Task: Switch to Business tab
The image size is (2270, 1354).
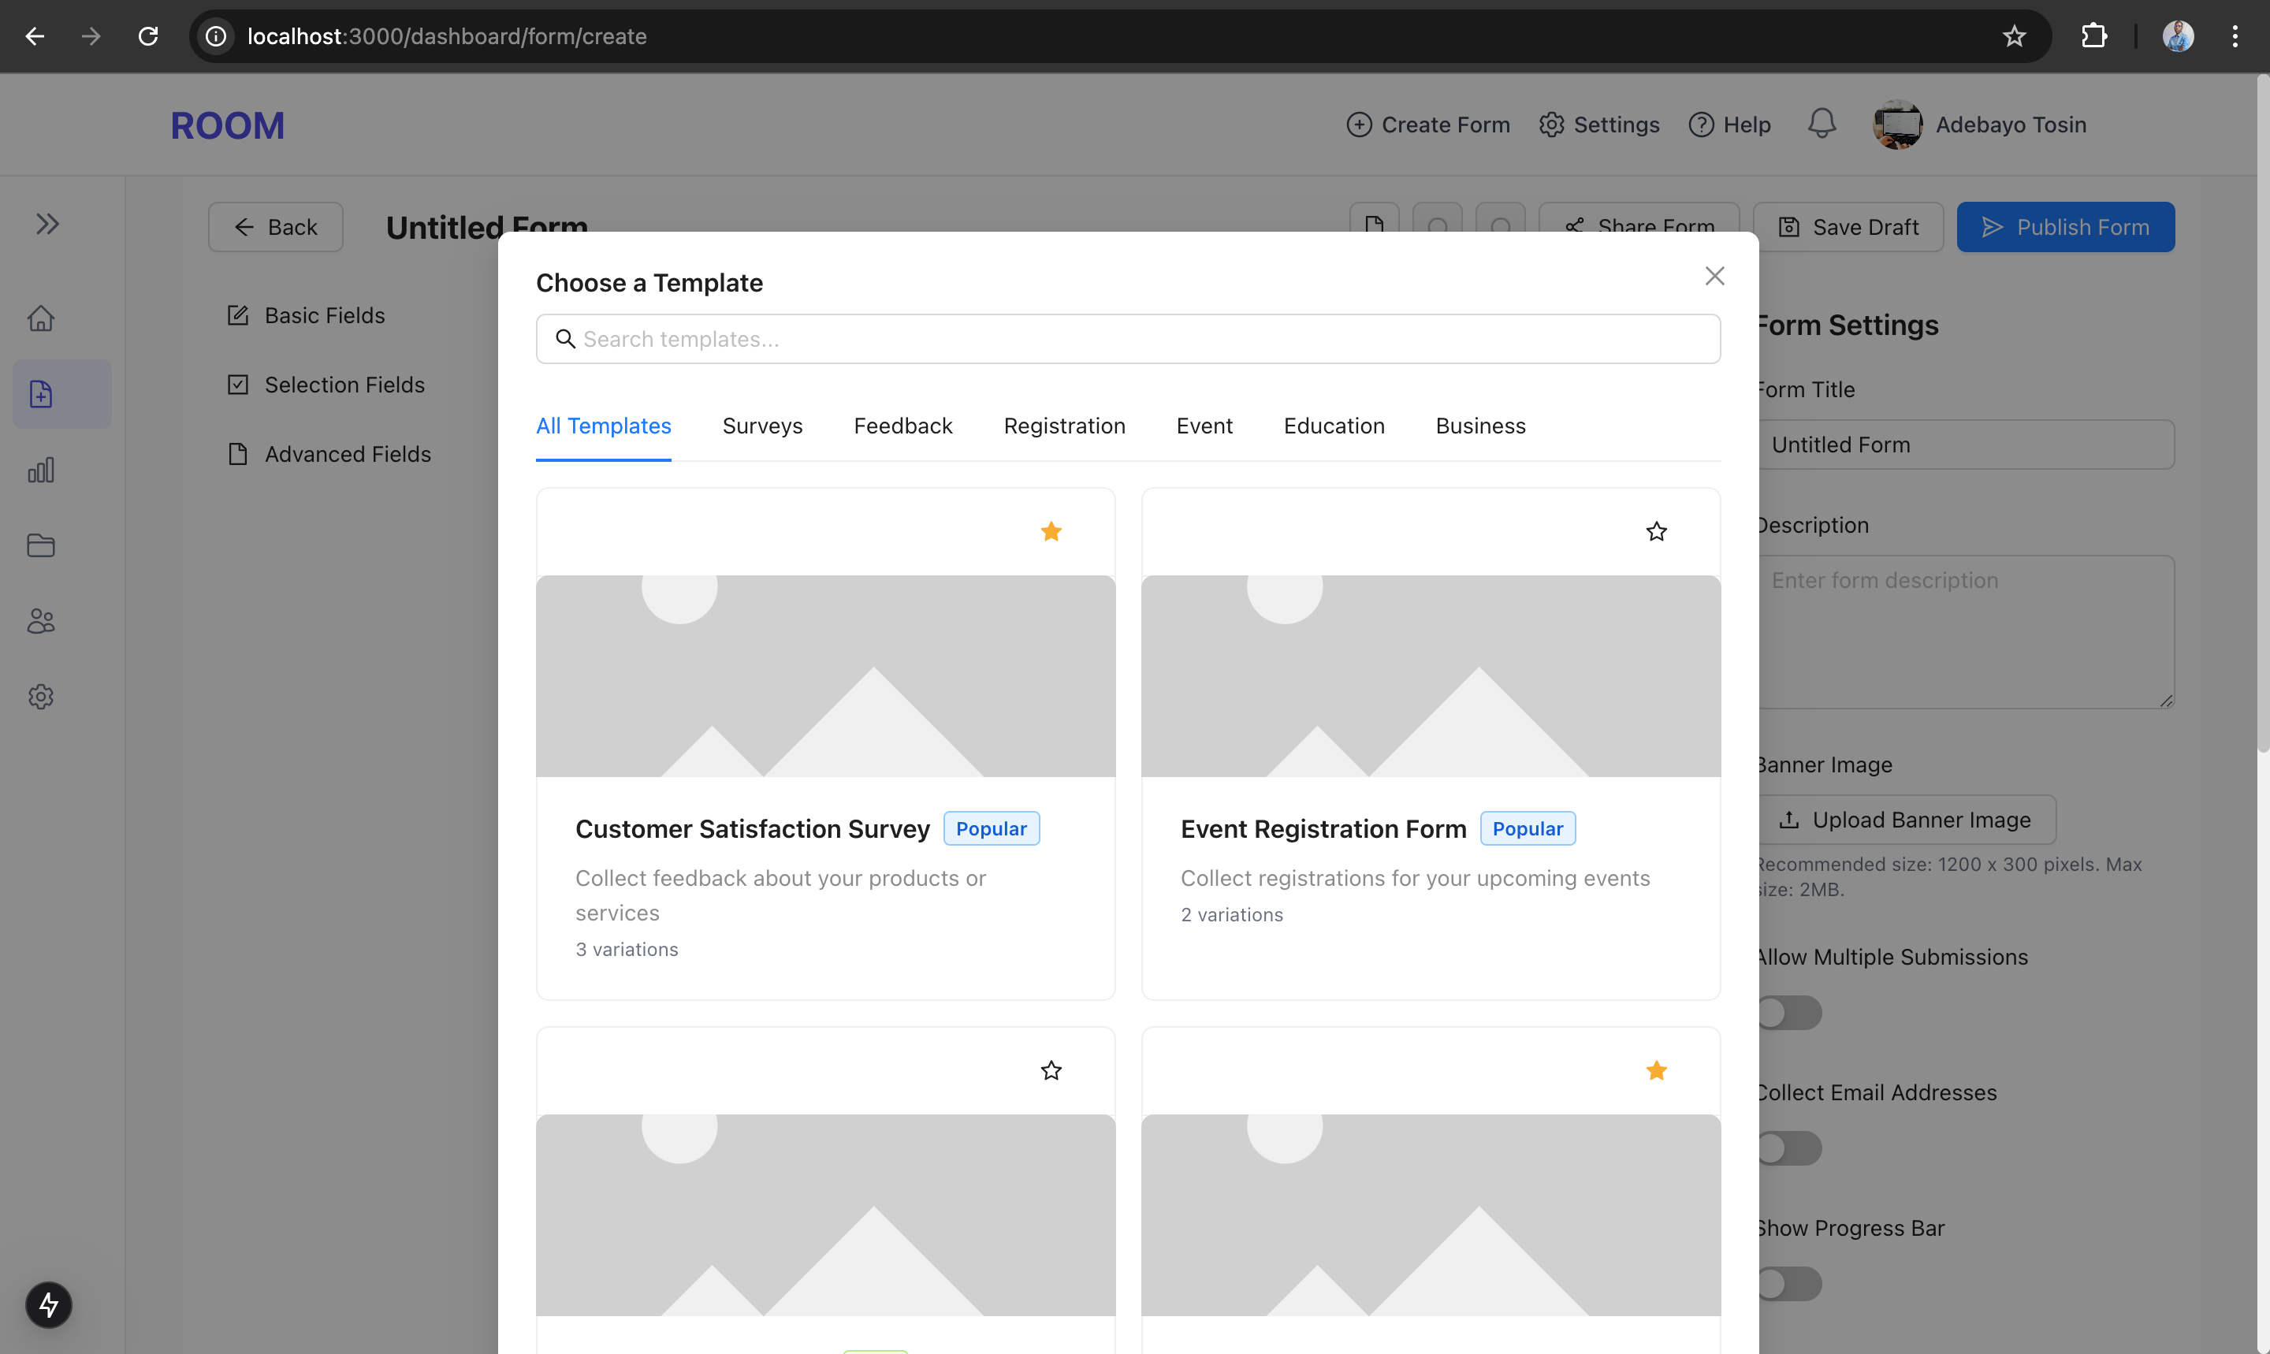Action: pos(1480,426)
